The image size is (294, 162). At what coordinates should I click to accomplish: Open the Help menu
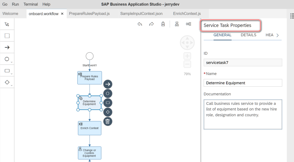coord(46,4)
